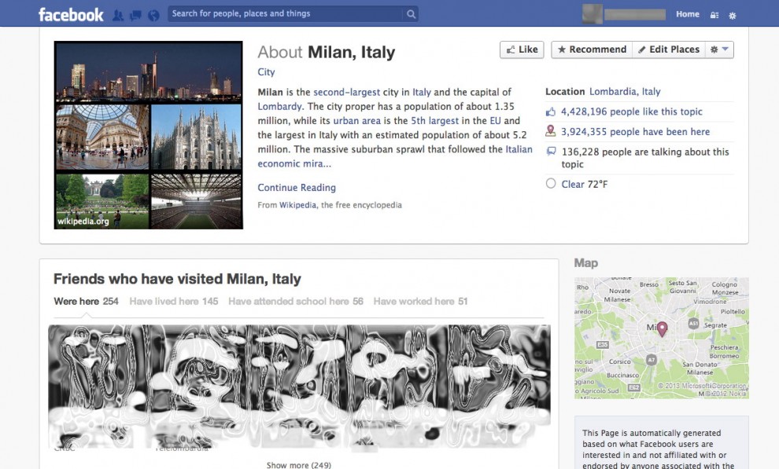
Task: Click the Clear weather link
Action: (573, 185)
